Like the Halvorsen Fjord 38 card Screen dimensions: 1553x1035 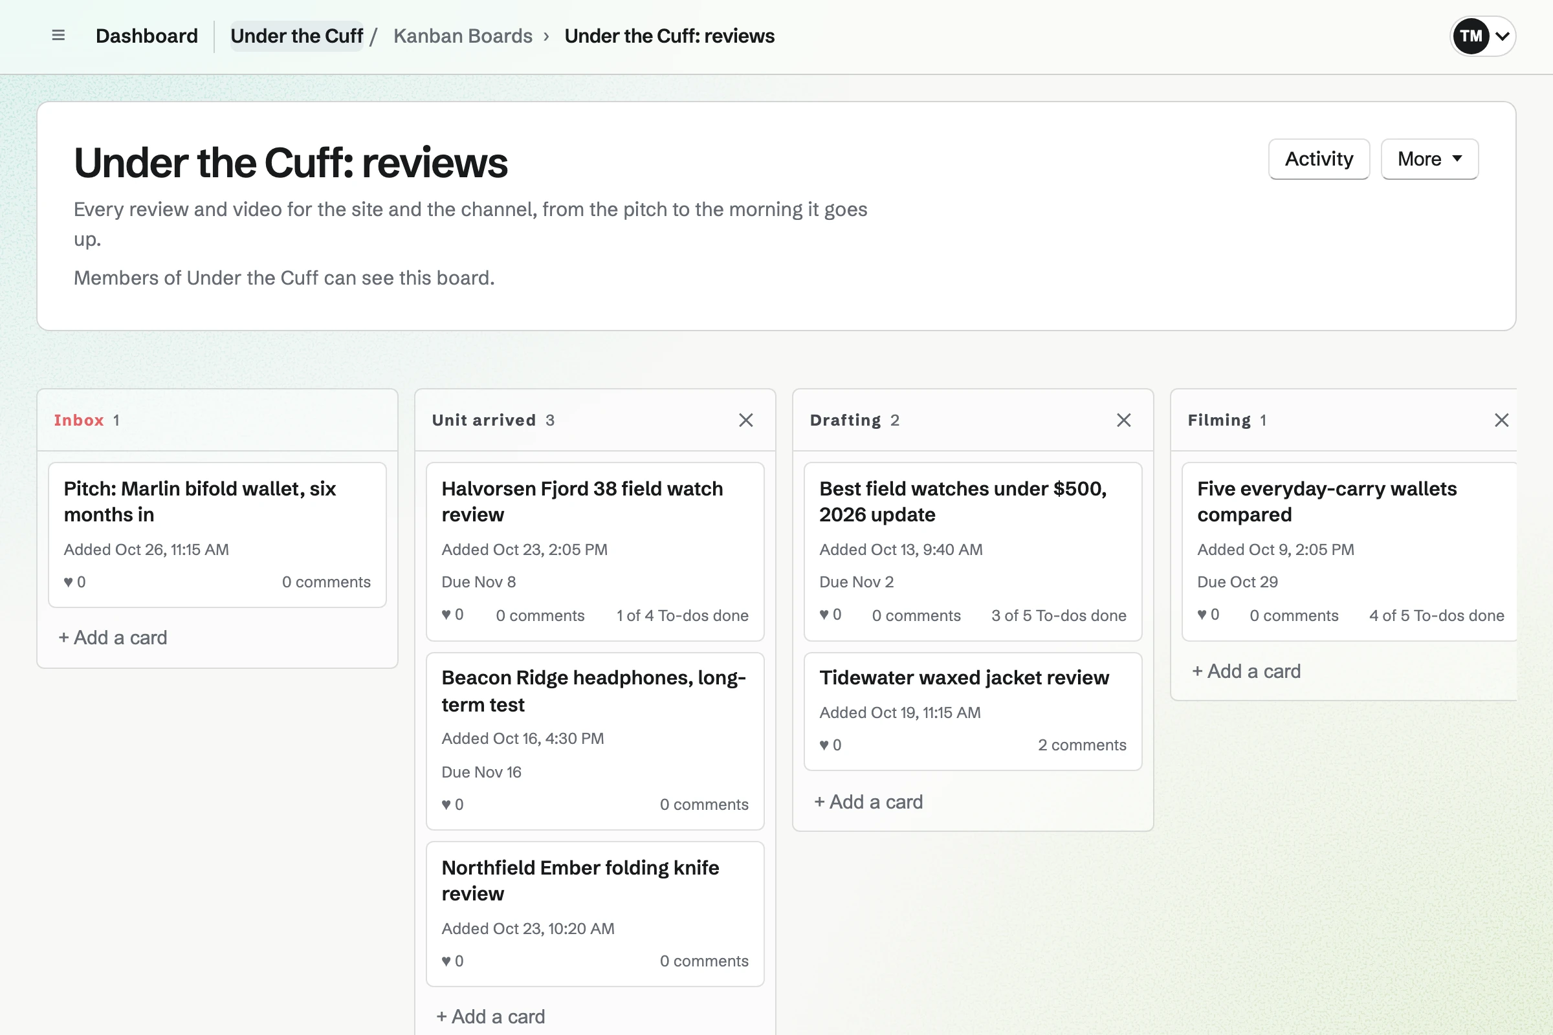click(x=452, y=615)
